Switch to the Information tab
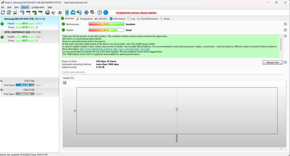This screenshot has height=156, width=290. 117,19
